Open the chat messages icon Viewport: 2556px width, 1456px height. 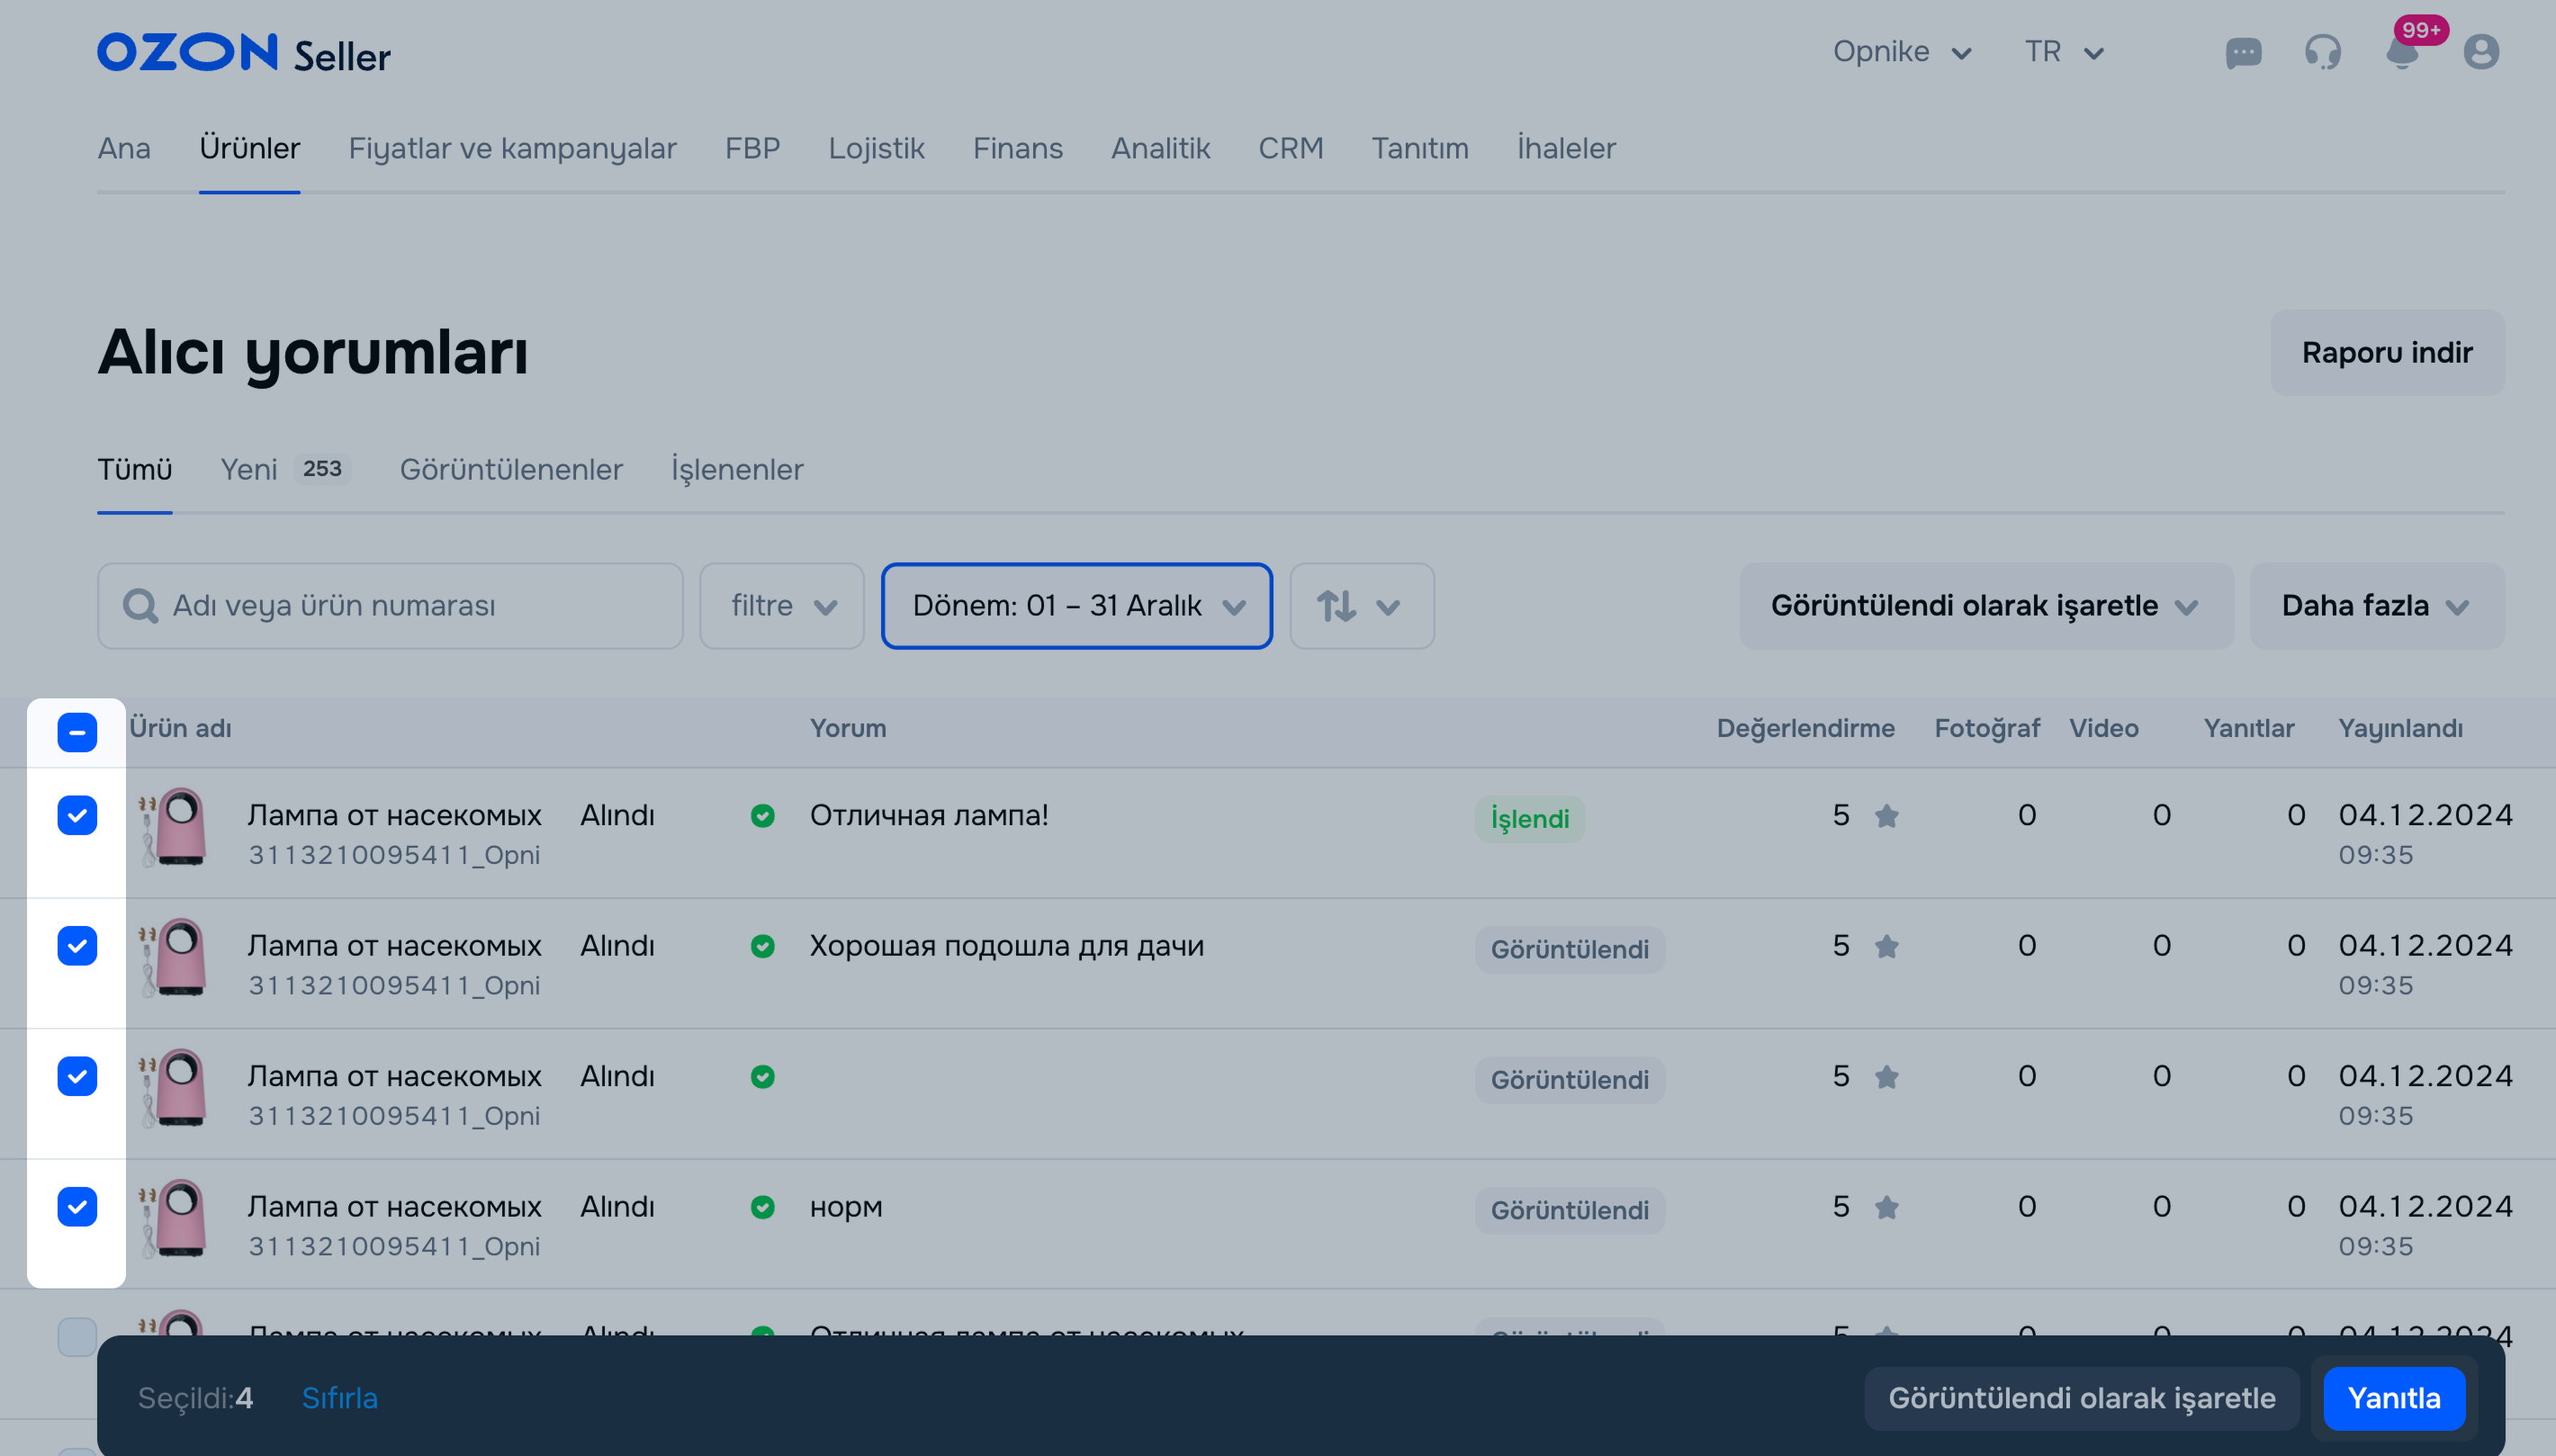[x=2243, y=52]
